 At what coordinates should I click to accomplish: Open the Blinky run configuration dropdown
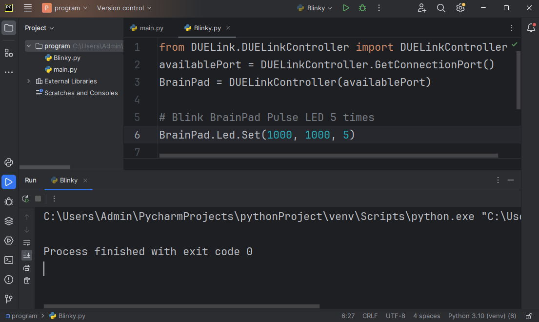[315, 8]
